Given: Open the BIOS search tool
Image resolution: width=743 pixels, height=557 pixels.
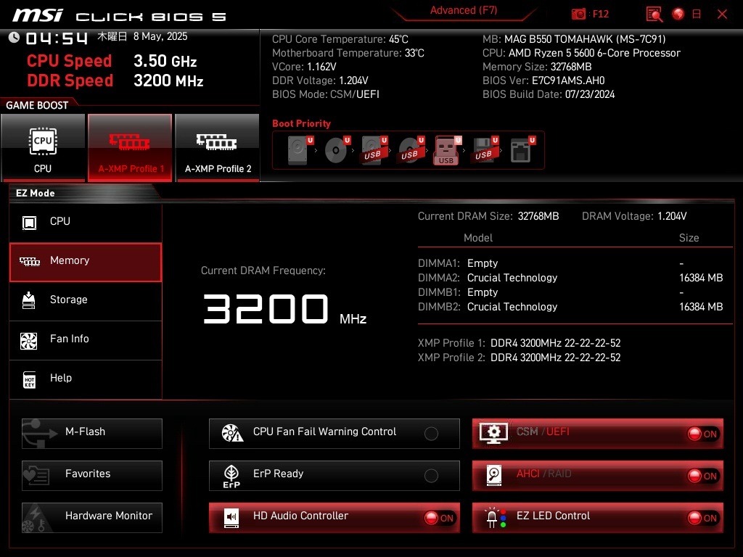Looking at the screenshot, I should coord(654,14).
